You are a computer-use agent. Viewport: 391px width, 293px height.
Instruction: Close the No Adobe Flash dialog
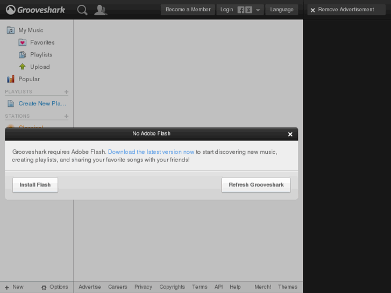290,134
